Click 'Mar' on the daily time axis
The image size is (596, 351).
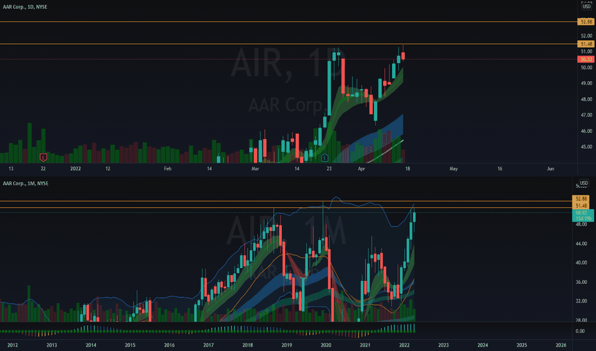(255, 168)
